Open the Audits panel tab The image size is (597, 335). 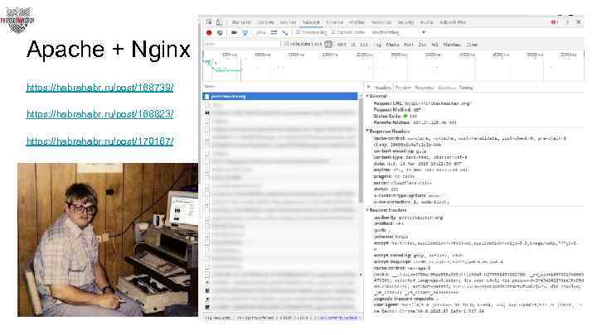coord(426,22)
